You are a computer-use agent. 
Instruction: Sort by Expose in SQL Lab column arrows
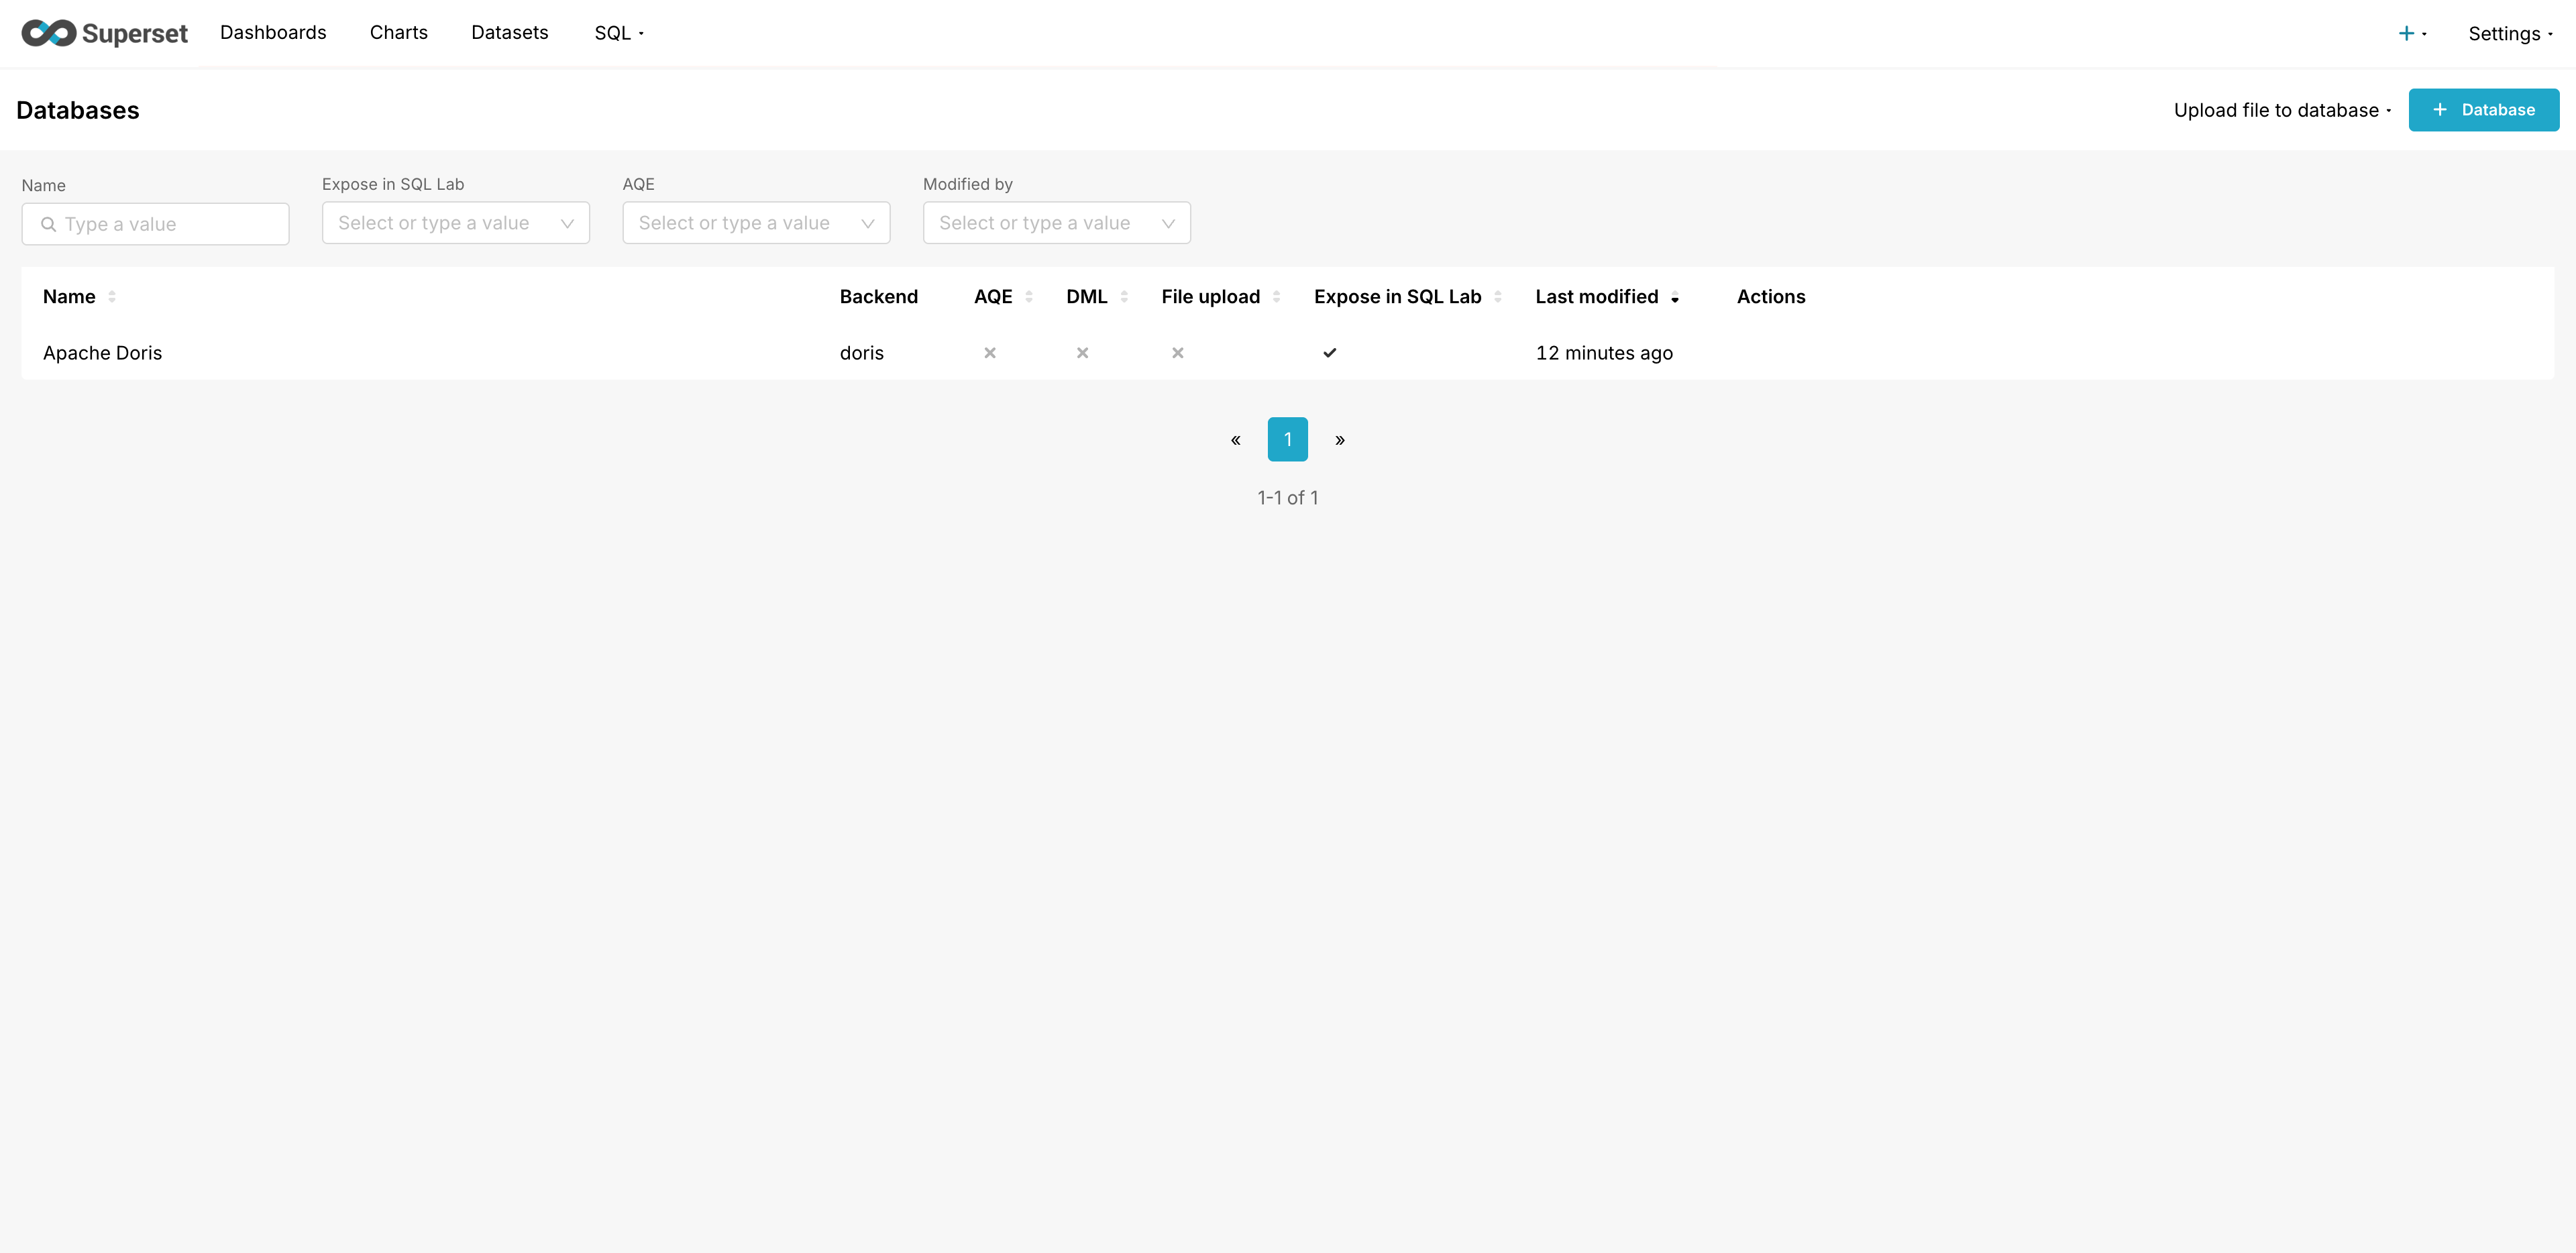1497,297
